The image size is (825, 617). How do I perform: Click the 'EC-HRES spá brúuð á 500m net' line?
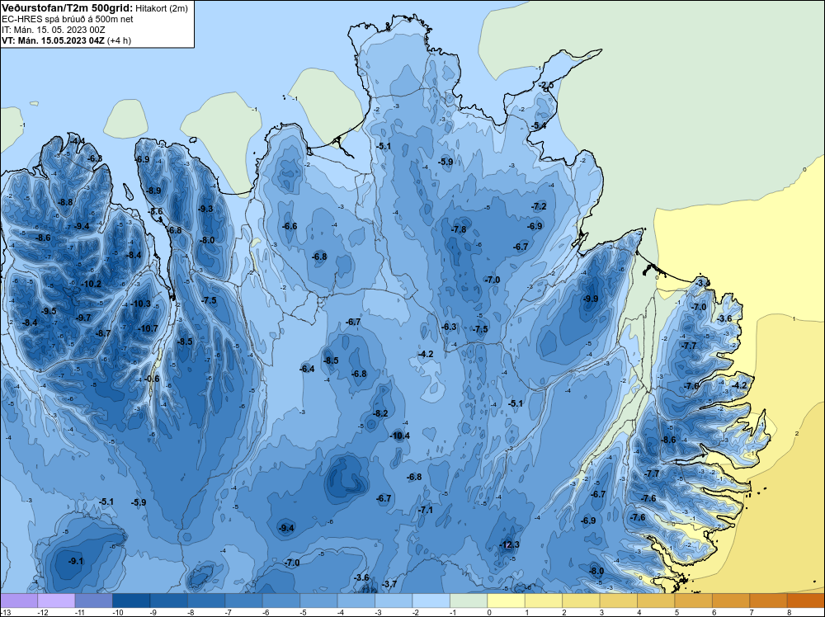[68, 19]
